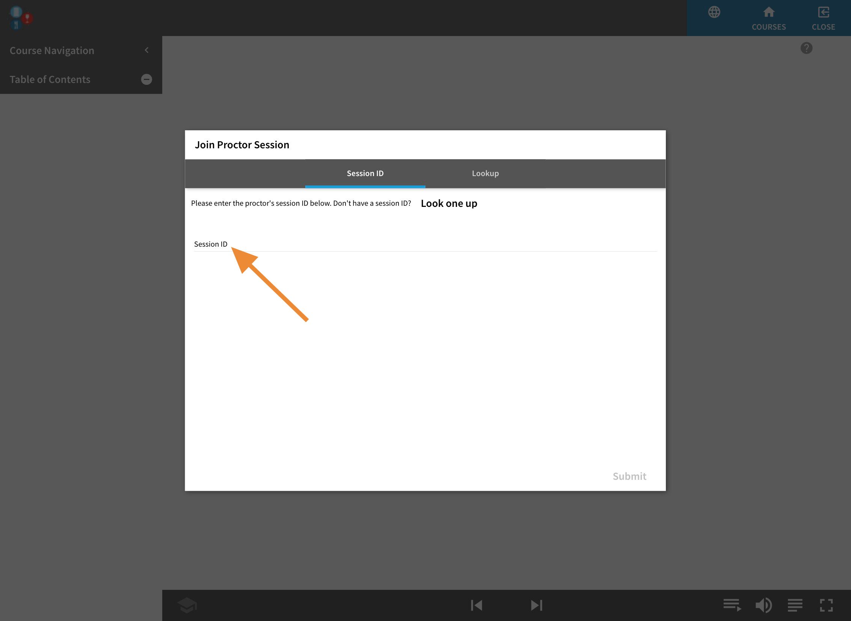Open the help question mark icon

[x=806, y=48]
